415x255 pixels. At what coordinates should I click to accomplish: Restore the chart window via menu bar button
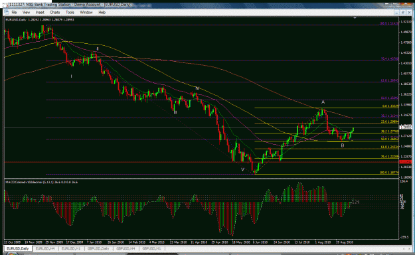click(403, 13)
